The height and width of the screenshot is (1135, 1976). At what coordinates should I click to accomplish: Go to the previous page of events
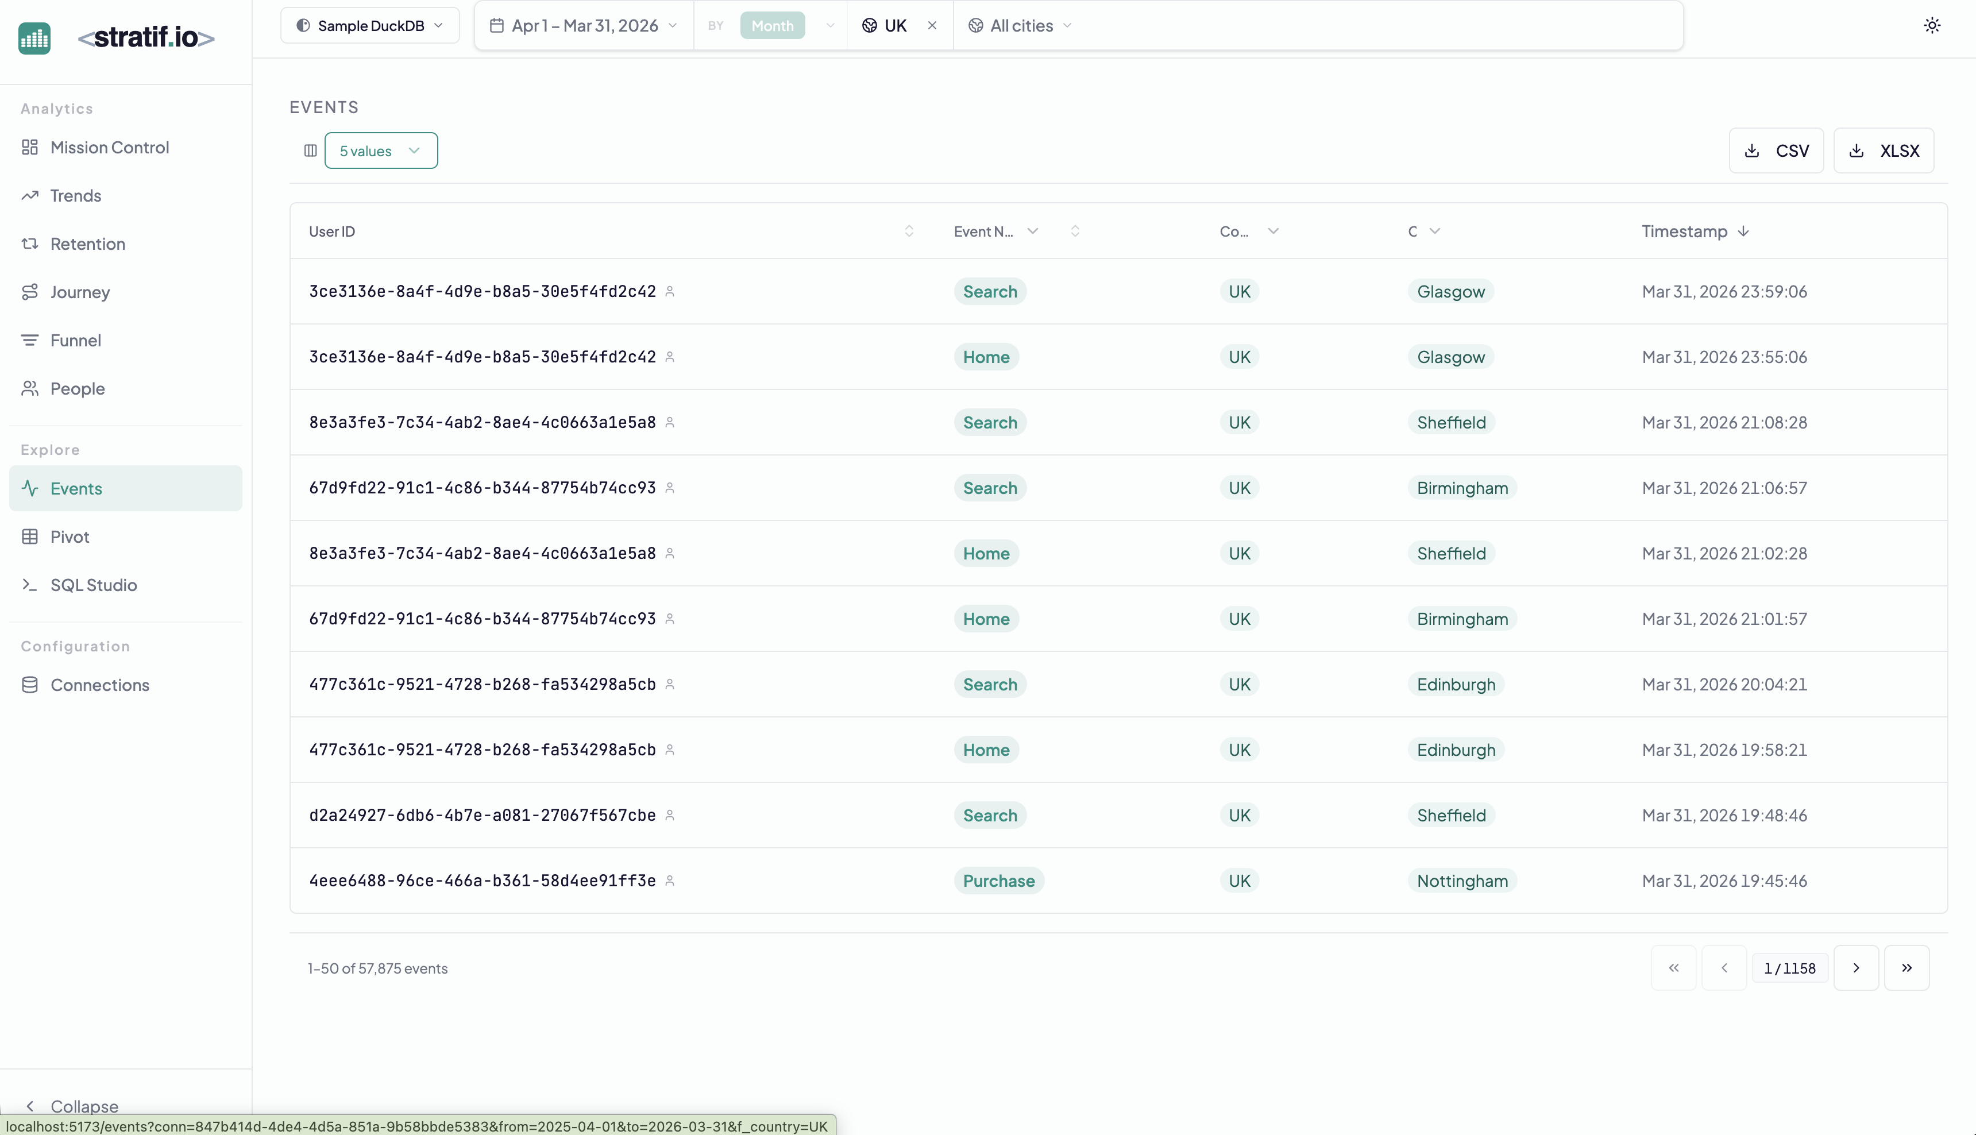click(x=1724, y=968)
